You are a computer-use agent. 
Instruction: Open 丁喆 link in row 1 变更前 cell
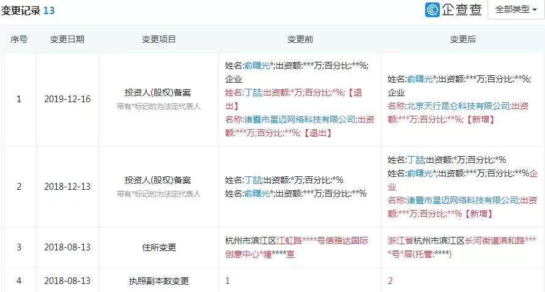[253, 92]
